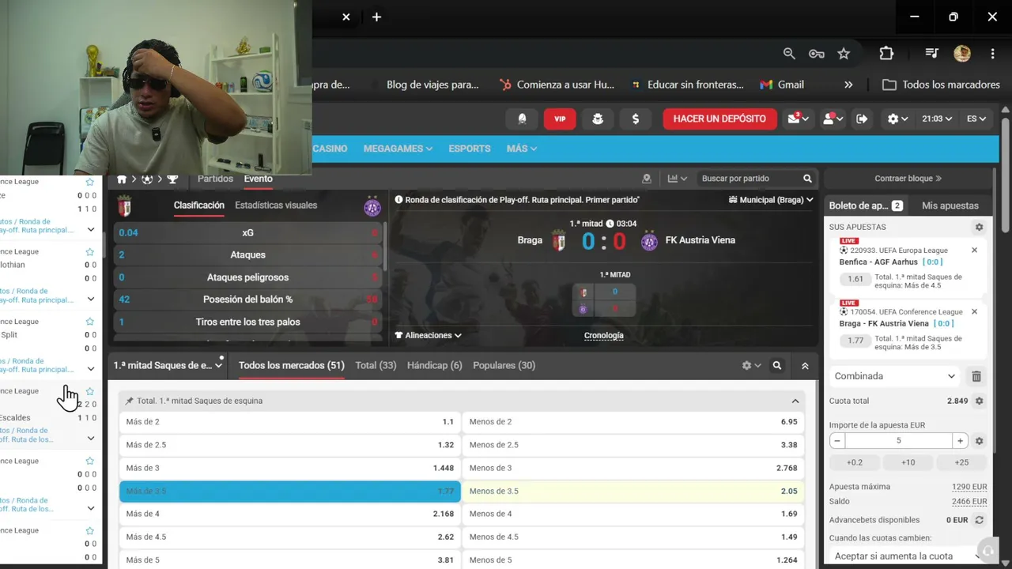The width and height of the screenshot is (1012, 569).
Task: Open the MÁS dropdown menu
Action: [522, 149]
